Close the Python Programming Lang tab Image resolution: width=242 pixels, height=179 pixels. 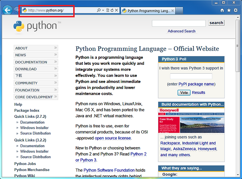point(172,11)
